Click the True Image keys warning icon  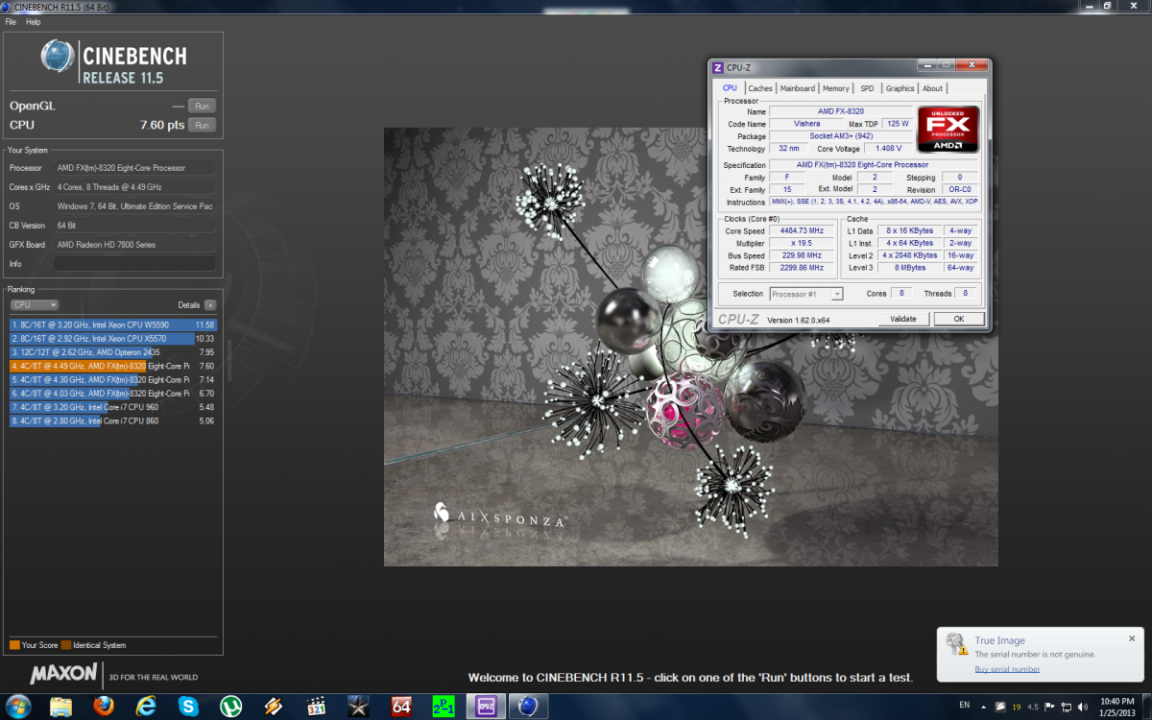955,644
